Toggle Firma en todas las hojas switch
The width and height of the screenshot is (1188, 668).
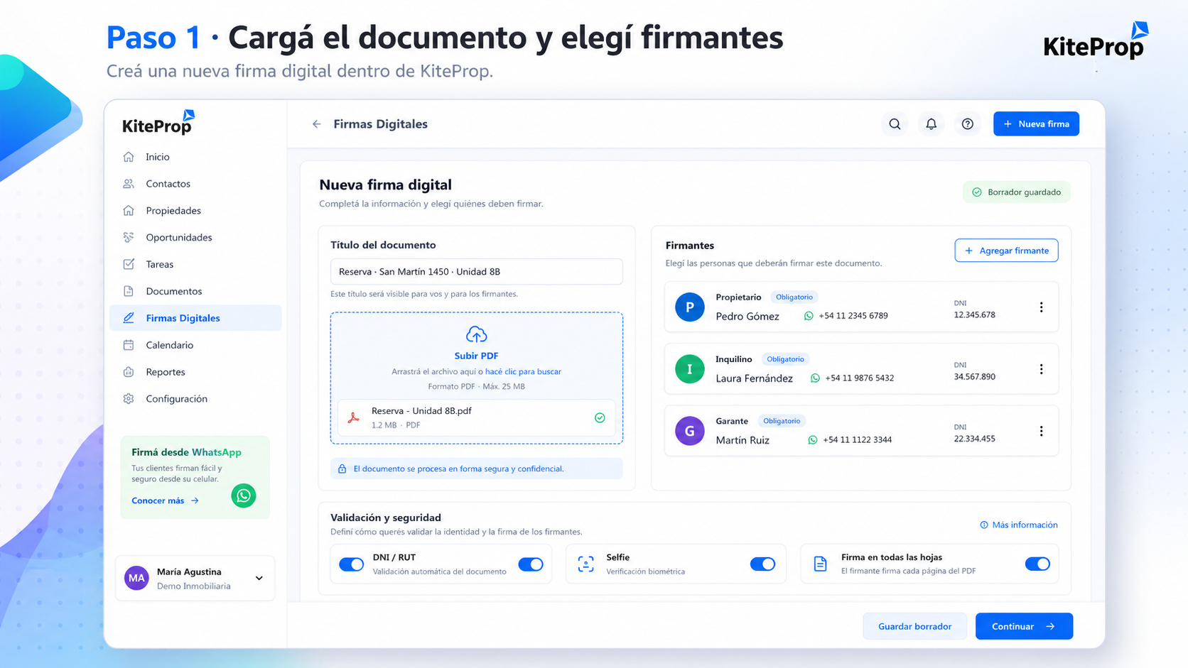tap(1037, 564)
